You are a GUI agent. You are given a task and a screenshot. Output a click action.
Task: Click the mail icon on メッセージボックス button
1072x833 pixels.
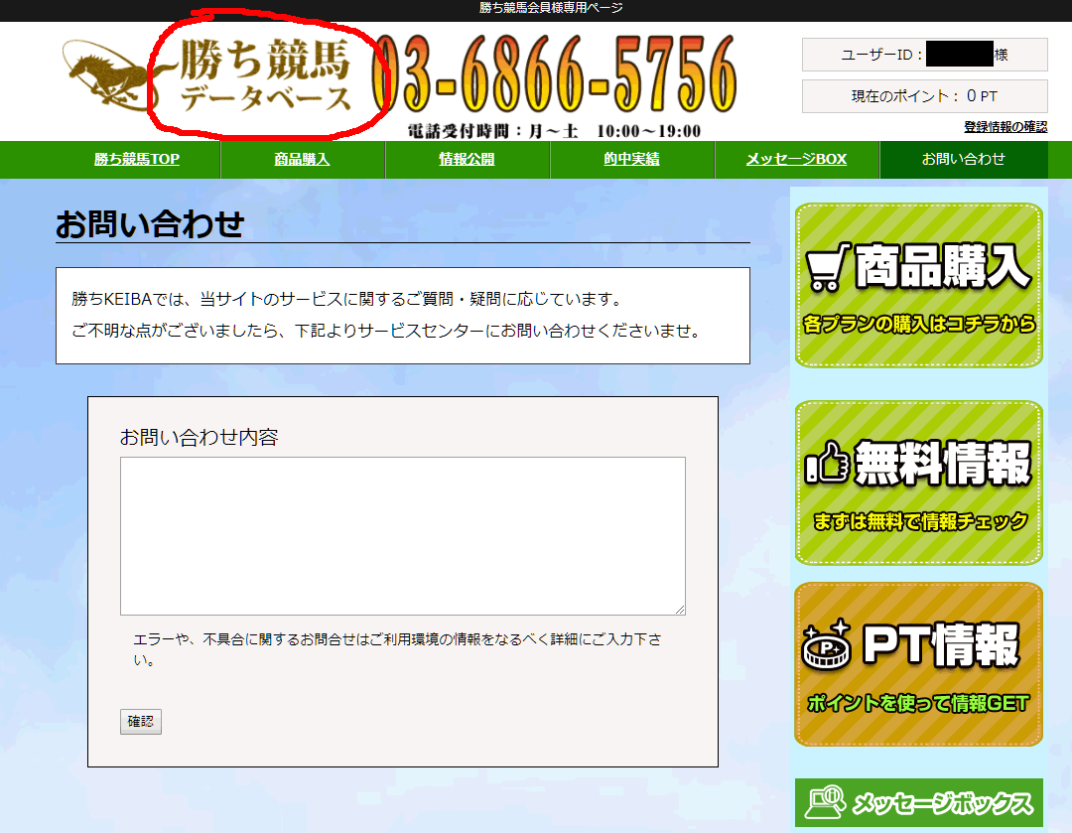824,799
